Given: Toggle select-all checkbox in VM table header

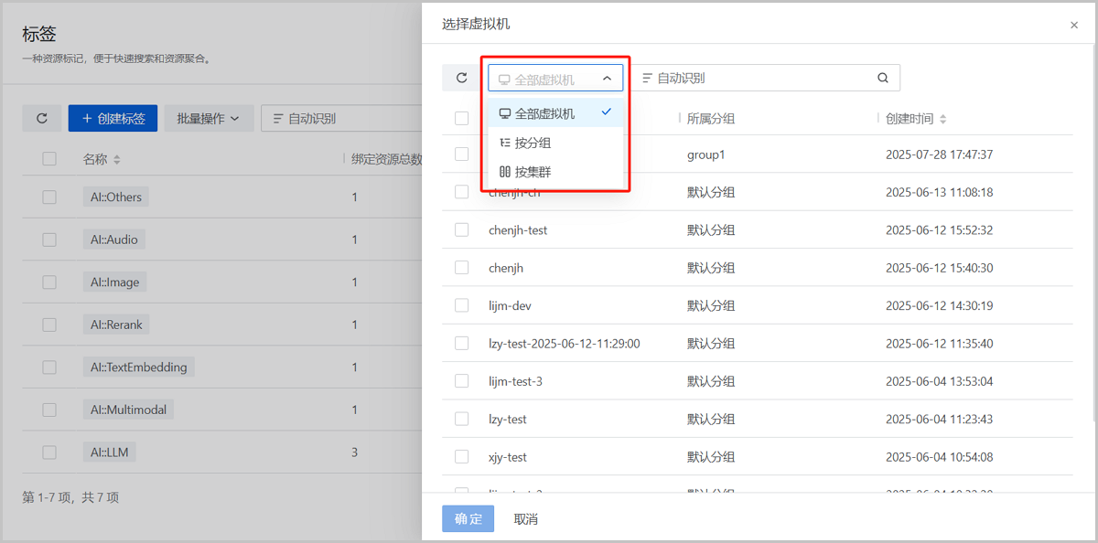Looking at the screenshot, I should (x=462, y=119).
